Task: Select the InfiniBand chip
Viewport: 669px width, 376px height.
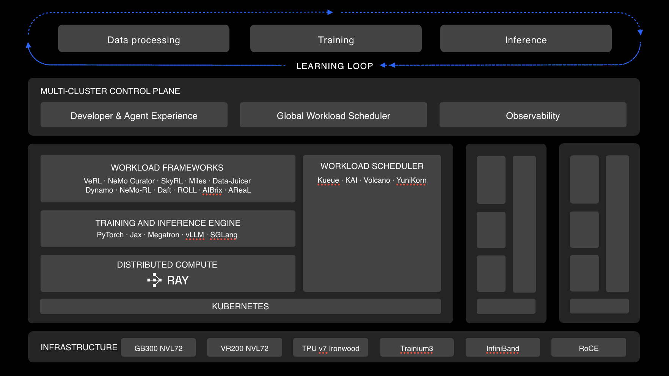Action: pyautogui.click(x=503, y=348)
